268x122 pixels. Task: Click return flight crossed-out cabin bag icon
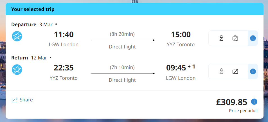222,72
